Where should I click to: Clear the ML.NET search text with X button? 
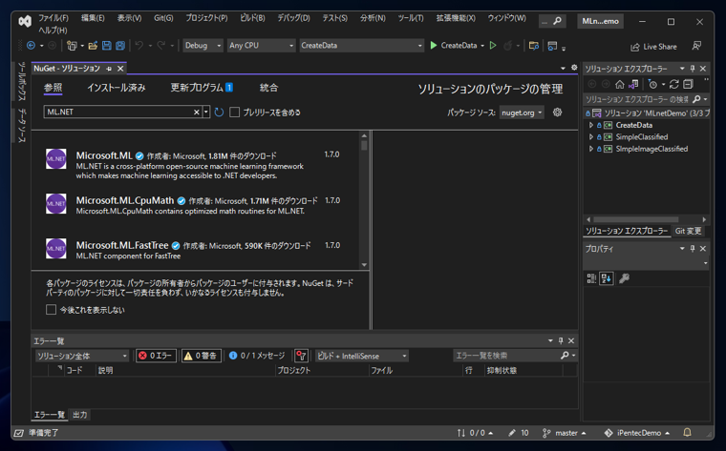197,112
